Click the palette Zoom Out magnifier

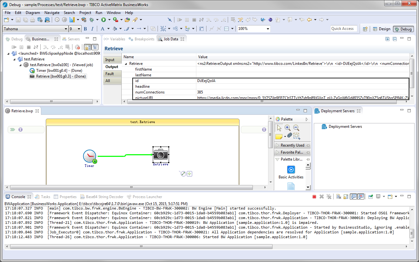[296, 128]
